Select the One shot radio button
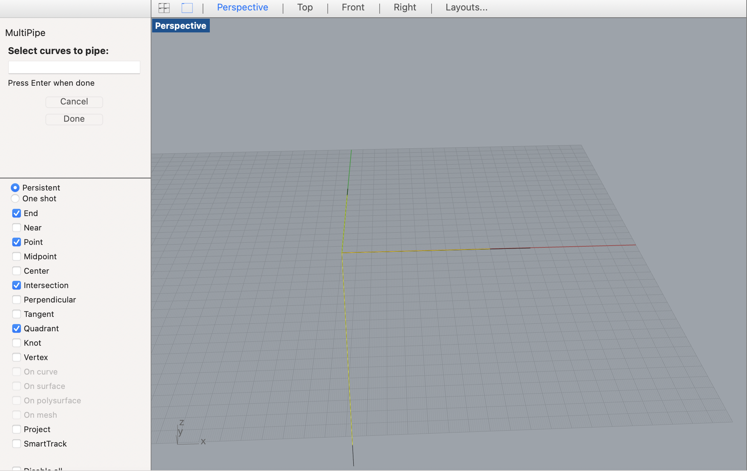Image resolution: width=747 pixels, height=471 pixels. coord(16,198)
